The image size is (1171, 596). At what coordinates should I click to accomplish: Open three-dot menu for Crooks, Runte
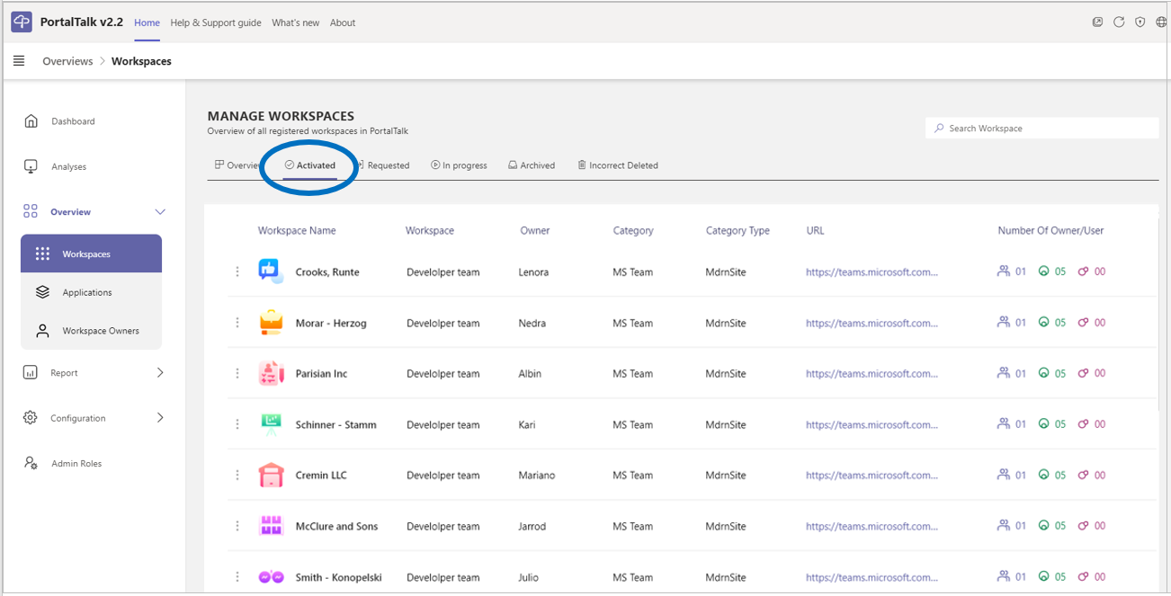pyautogui.click(x=237, y=271)
